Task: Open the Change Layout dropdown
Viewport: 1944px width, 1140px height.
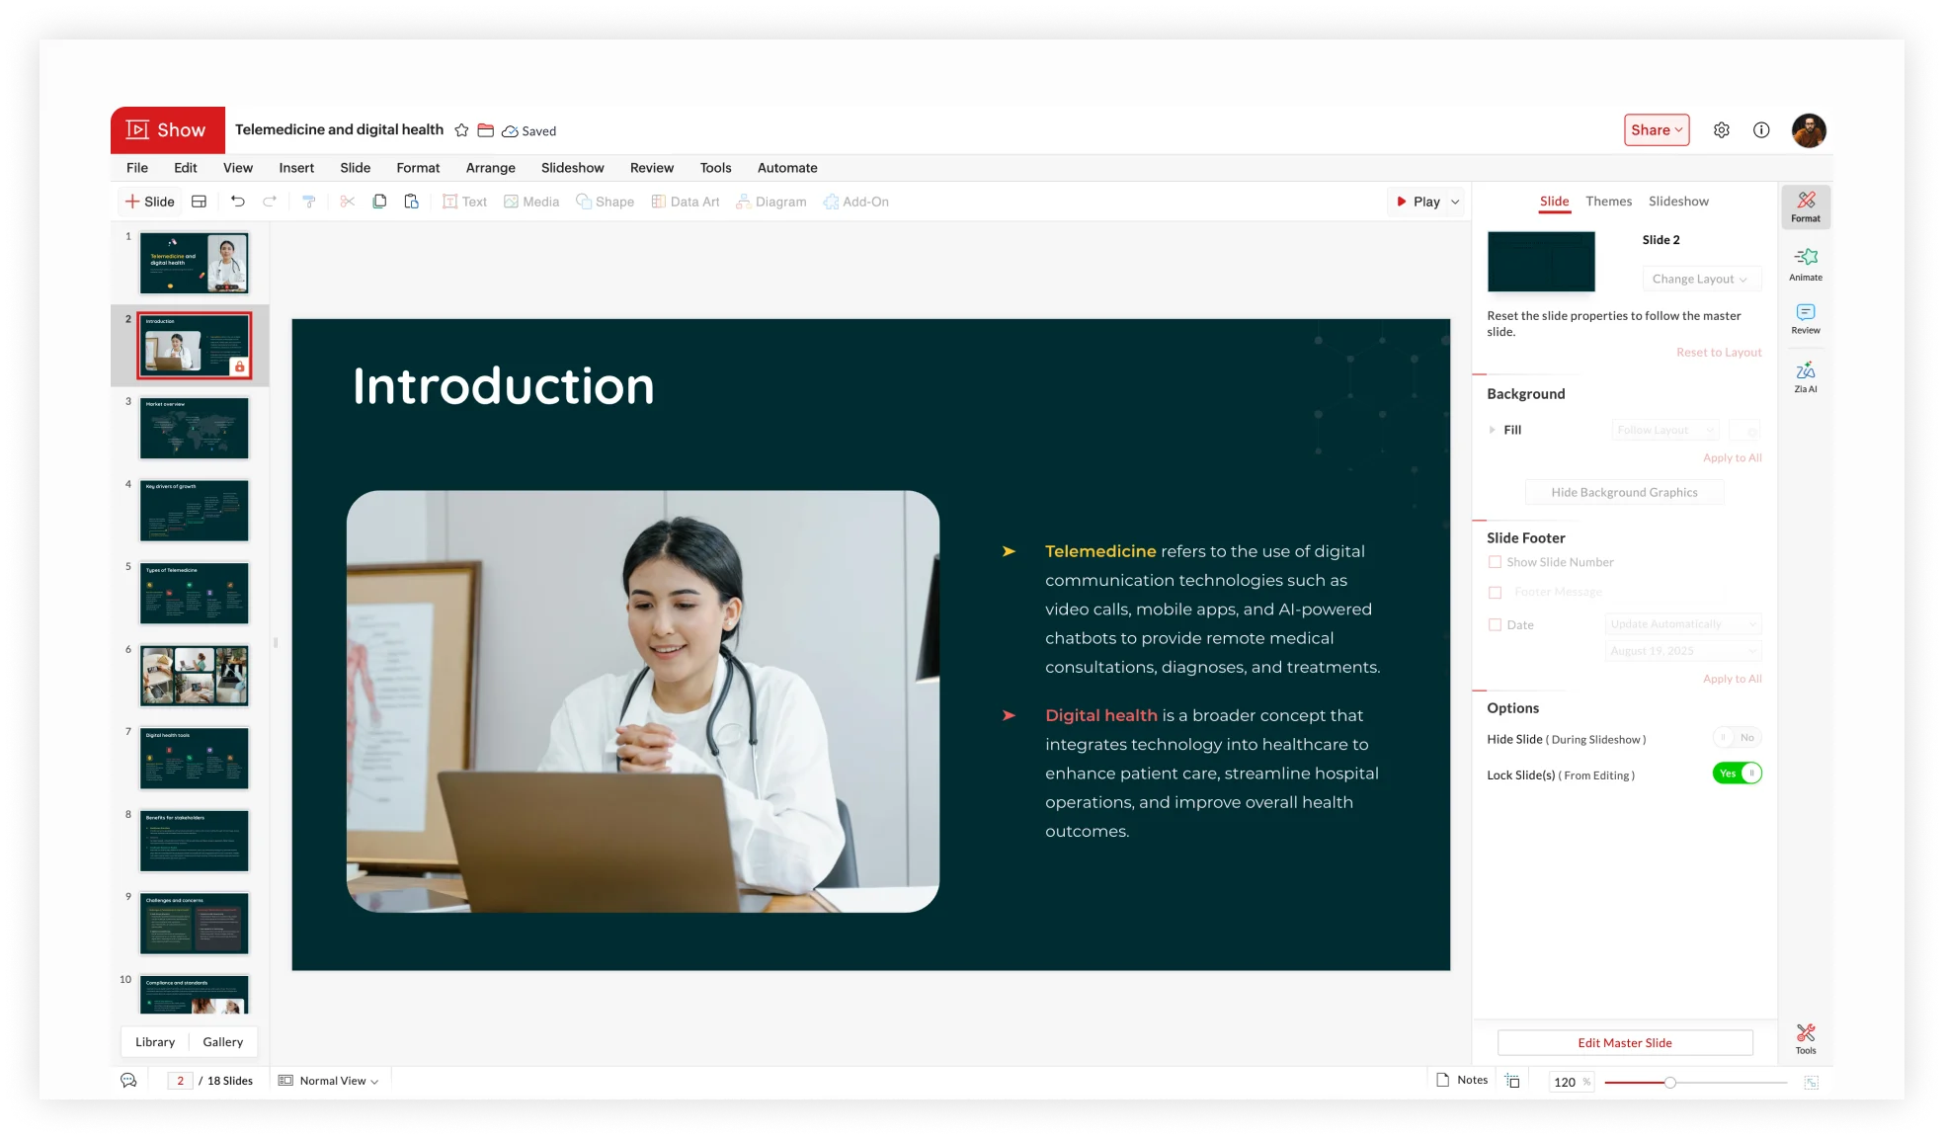Action: click(x=1701, y=279)
